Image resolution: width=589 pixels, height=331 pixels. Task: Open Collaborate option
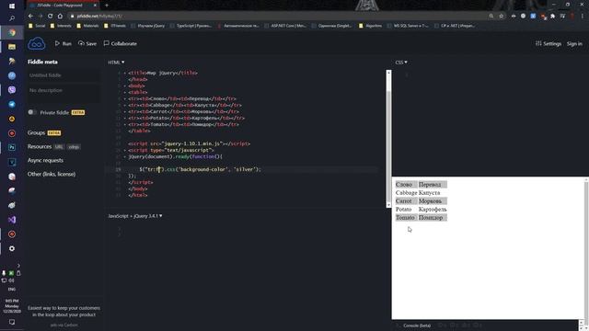tap(121, 43)
